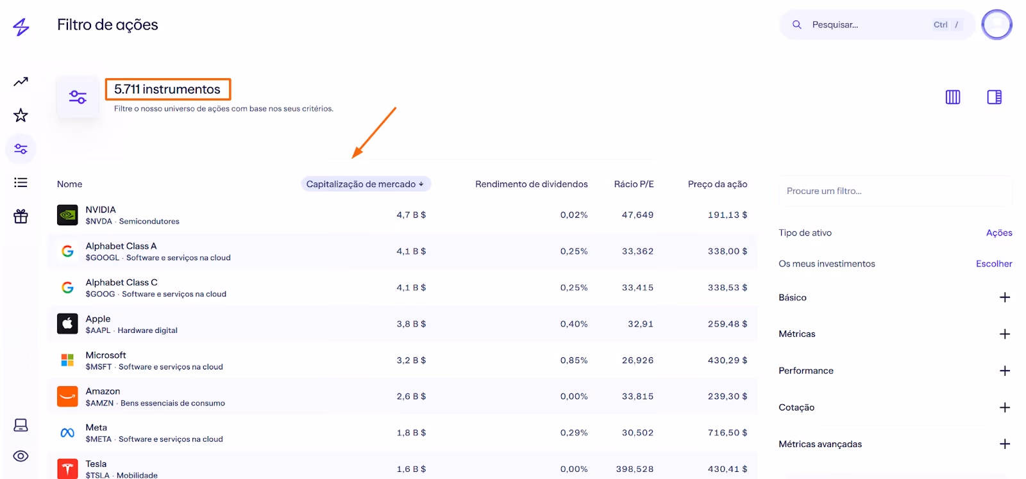
Task: Sort by the Nome column header
Action: coord(69,184)
